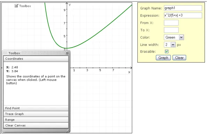Toggle the Erasable checkbox
Viewport: 207px width, 134px height.
(x=167, y=51)
